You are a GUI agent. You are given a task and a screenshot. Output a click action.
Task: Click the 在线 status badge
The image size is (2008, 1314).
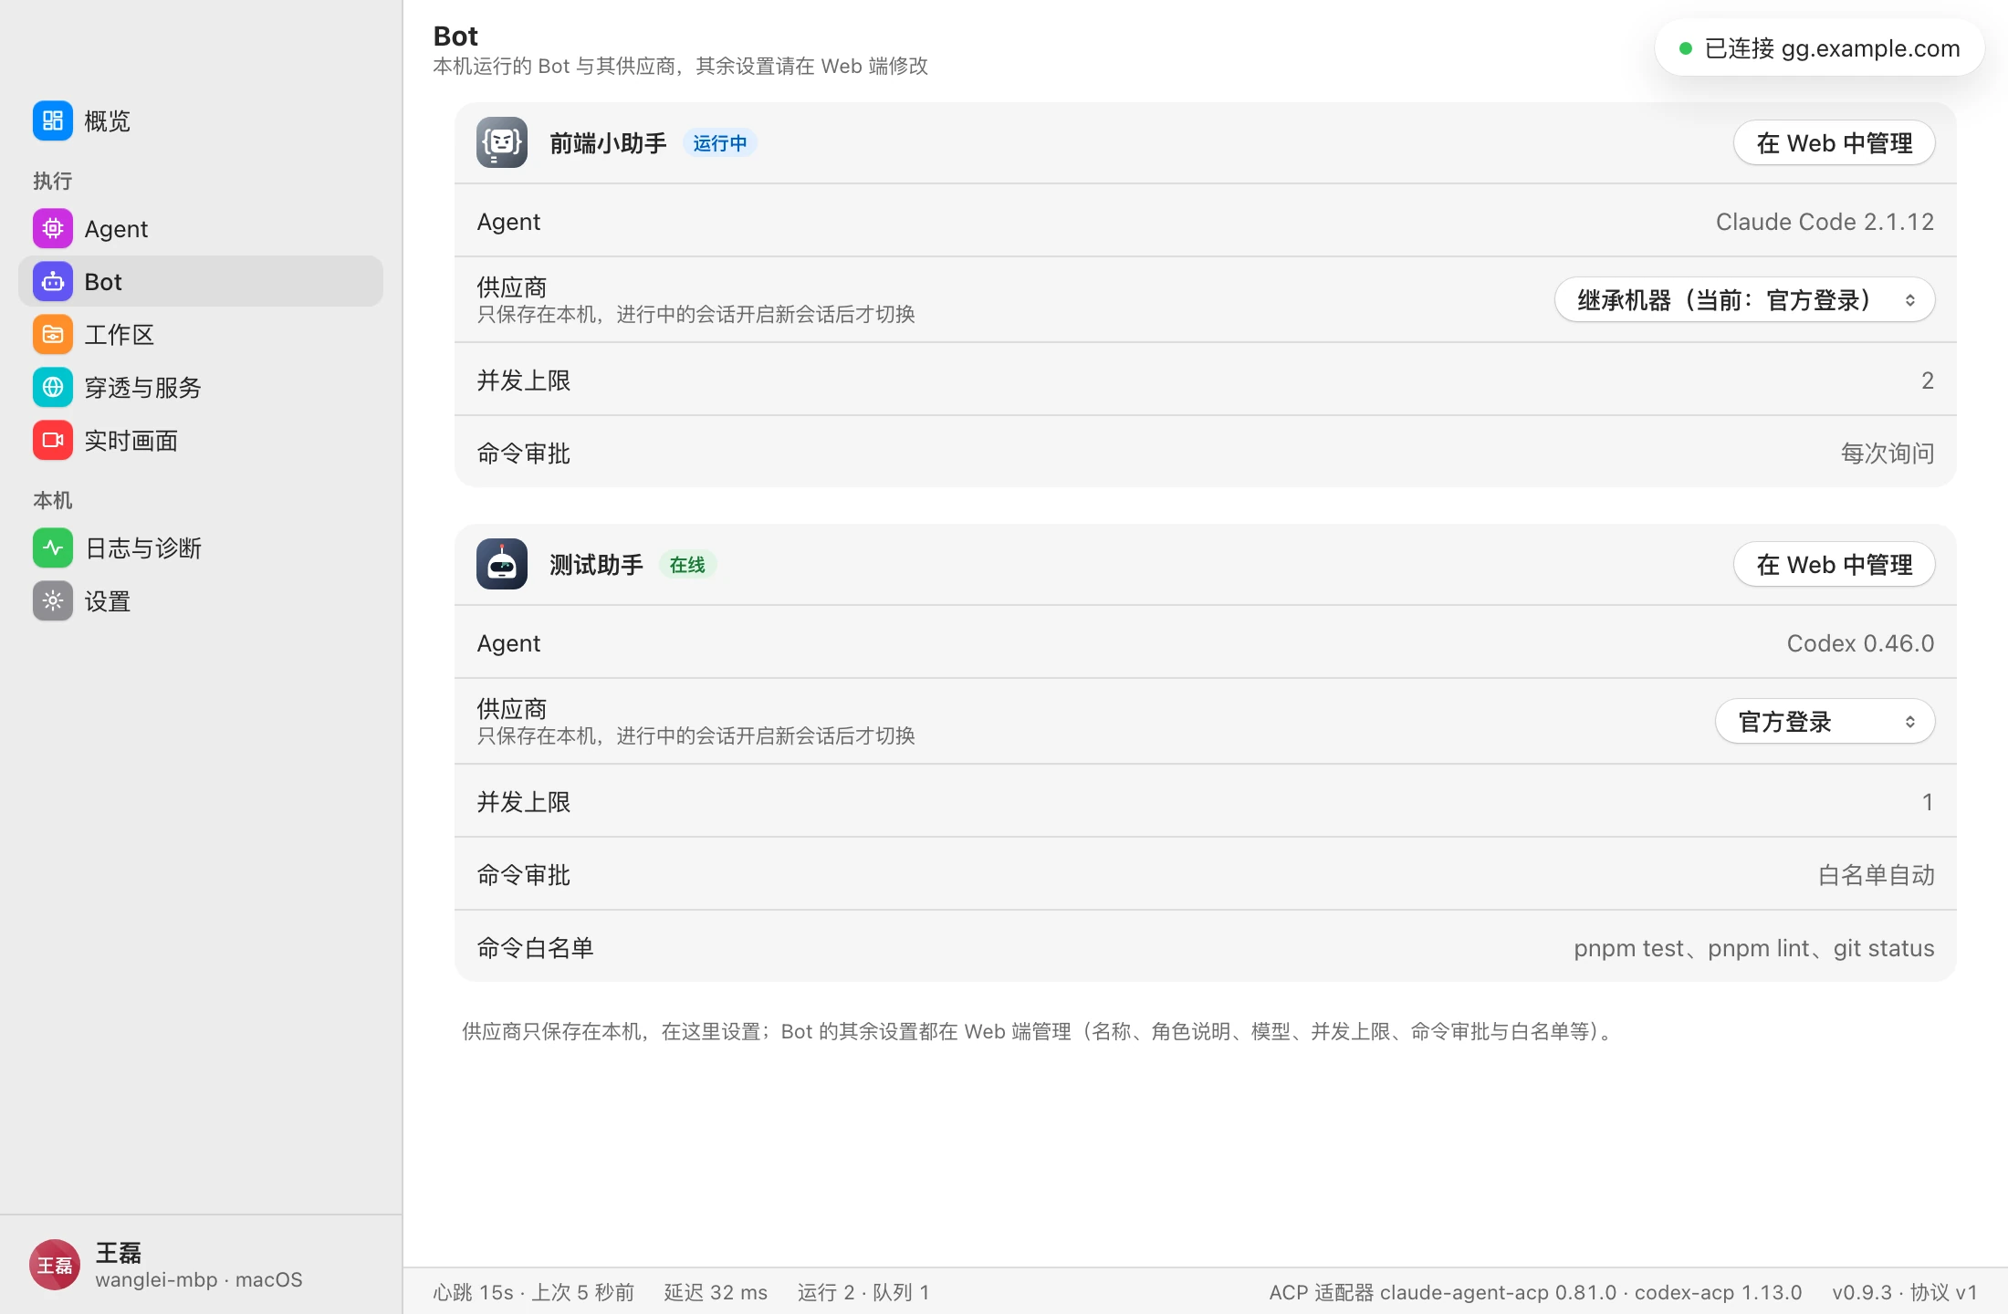(x=687, y=565)
